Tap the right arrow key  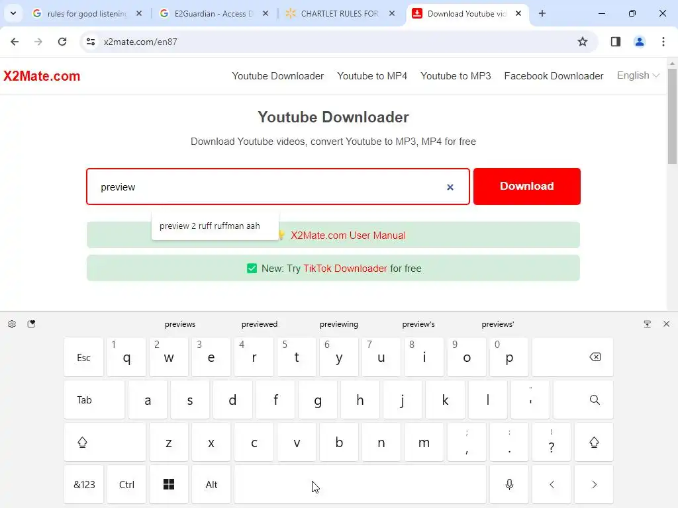[594, 485]
